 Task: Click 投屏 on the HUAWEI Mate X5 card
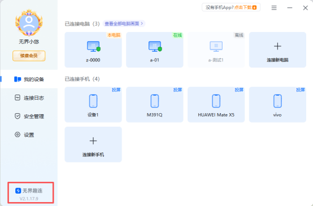point(239,90)
